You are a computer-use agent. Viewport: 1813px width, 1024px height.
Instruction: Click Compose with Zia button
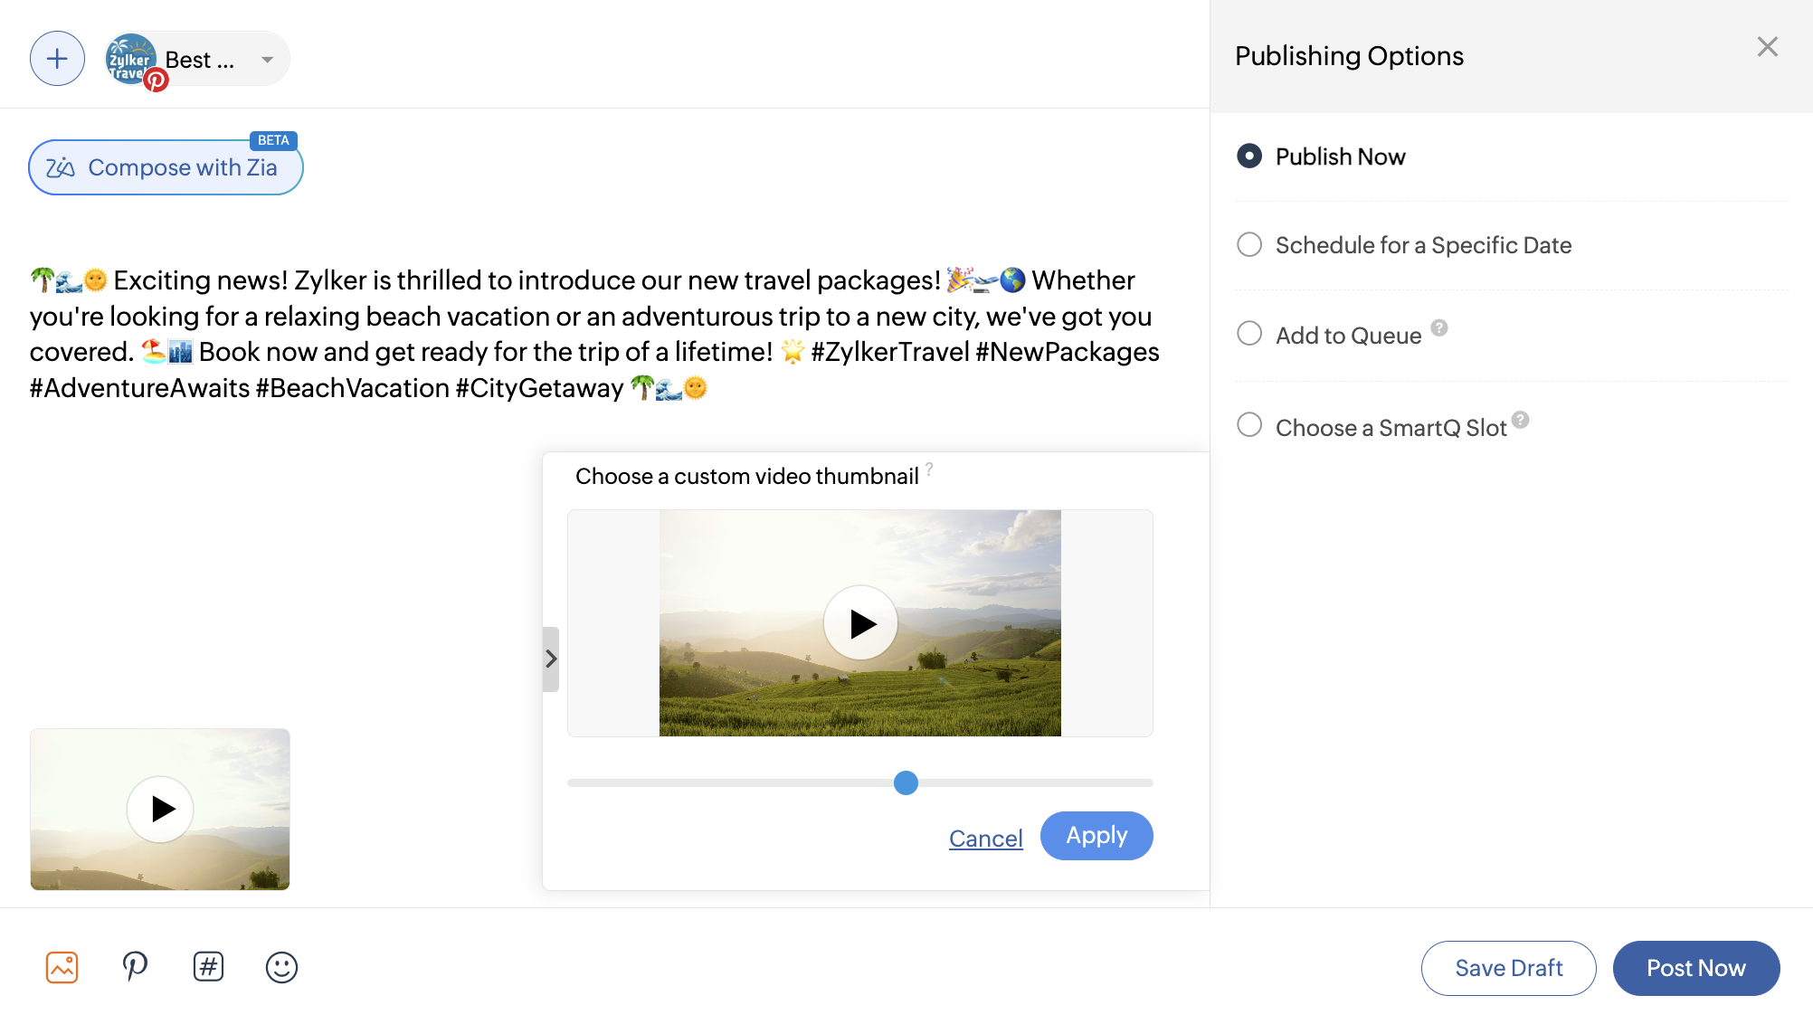coord(166,167)
